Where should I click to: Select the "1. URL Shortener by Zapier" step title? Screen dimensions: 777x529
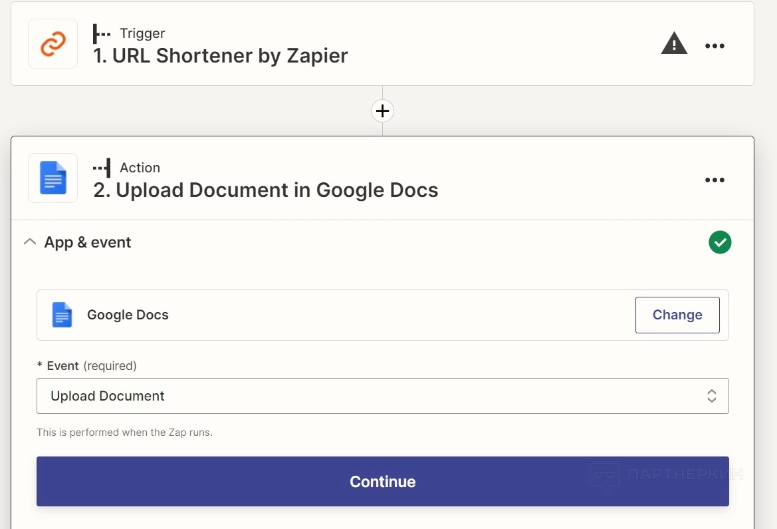pyautogui.click(x=221, y=56)
